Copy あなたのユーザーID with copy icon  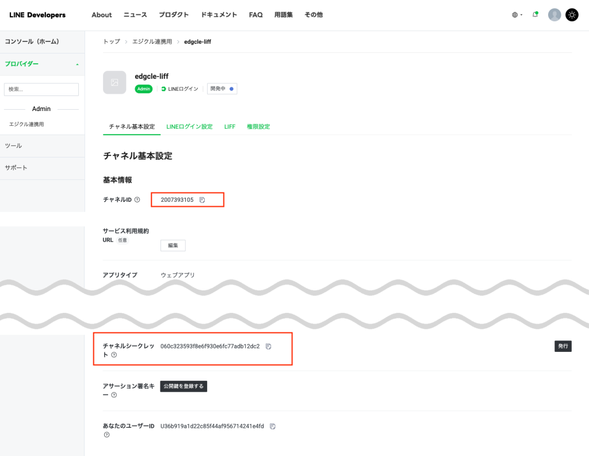273,426
